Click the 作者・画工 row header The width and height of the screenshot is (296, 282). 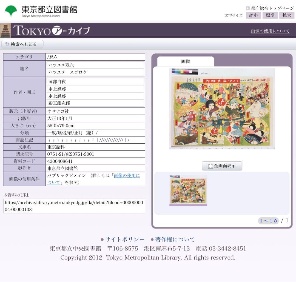point(24,92)
